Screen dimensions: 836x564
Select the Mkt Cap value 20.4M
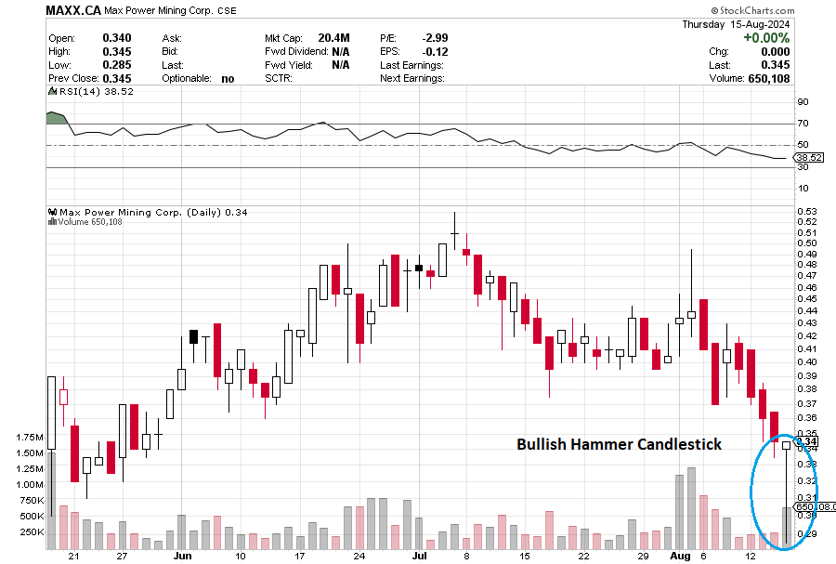(333, 38)
